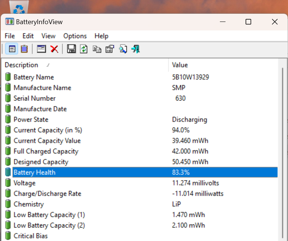Click the LiP chemistry value
This screenshot has width=288, height=241.
176,204
